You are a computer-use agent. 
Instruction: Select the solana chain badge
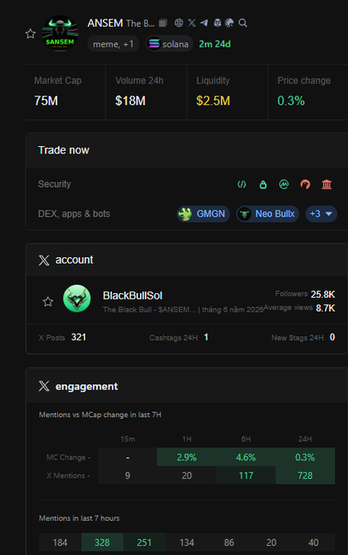tap(169, 44)
